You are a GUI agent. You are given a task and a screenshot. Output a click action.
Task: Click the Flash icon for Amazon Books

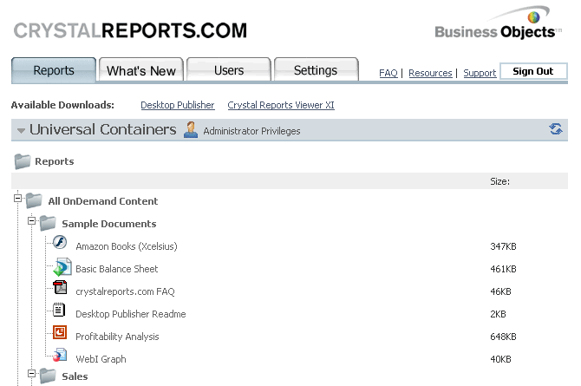point(60,243)
